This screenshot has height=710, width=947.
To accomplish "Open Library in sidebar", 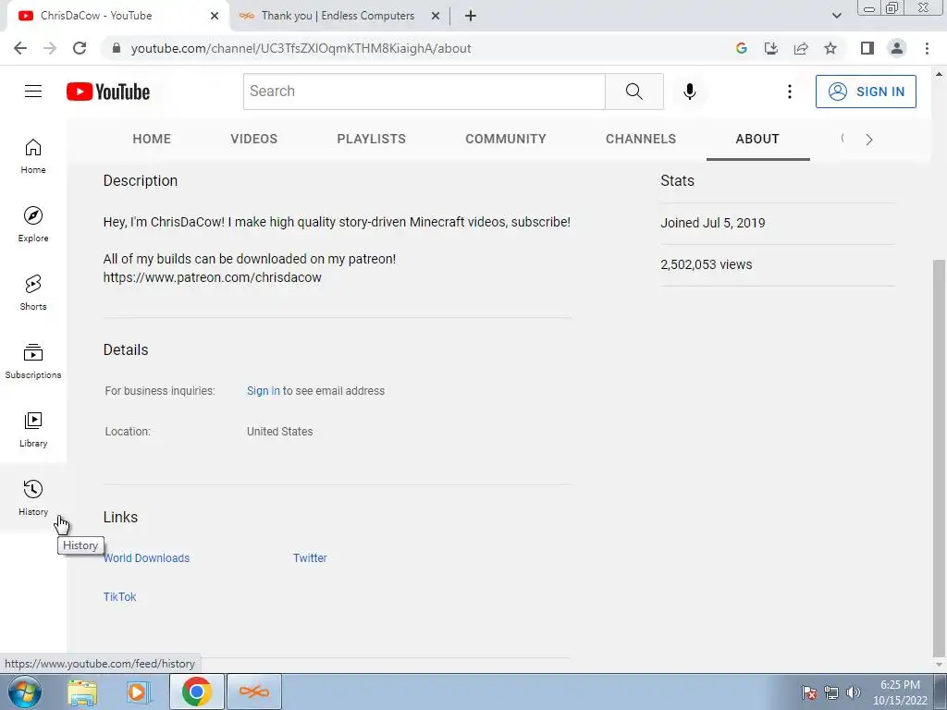I will (33, 429).
